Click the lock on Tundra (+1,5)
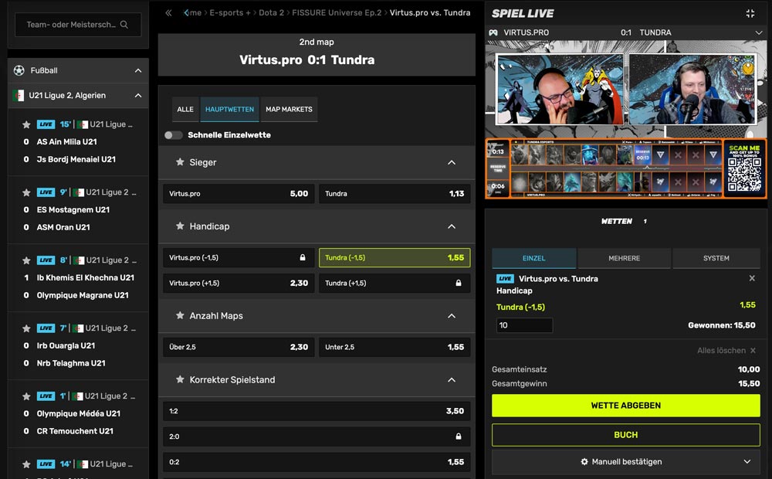Image resolution: width=772 pixels, height=479 pixels. click(459, 284)
